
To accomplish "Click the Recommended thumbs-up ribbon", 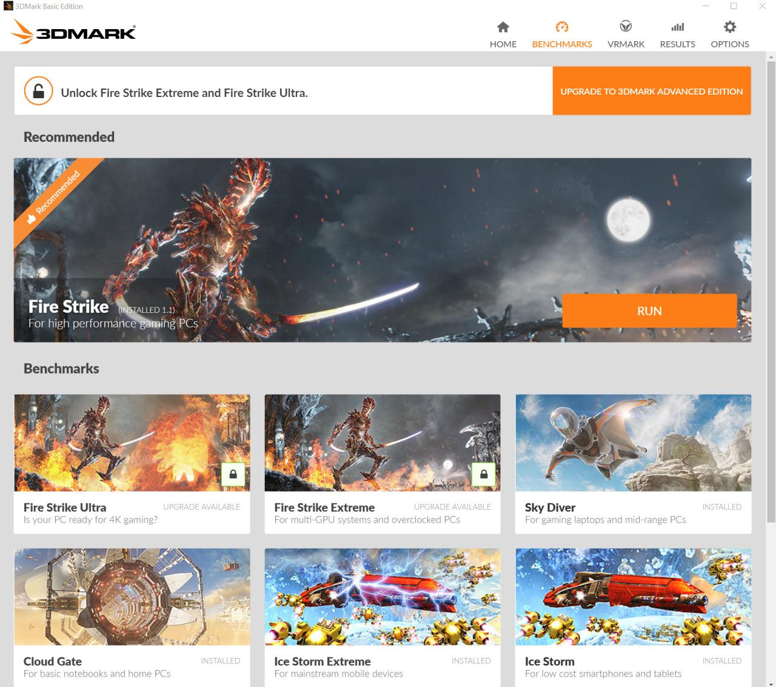I will (55, 197).
